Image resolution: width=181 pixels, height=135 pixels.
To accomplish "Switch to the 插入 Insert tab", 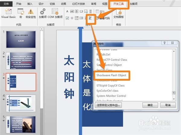I will (x=30, y=4).
